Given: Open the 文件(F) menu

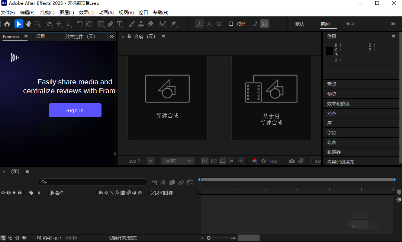Looking at the screenshot, I should coord(8,12).
